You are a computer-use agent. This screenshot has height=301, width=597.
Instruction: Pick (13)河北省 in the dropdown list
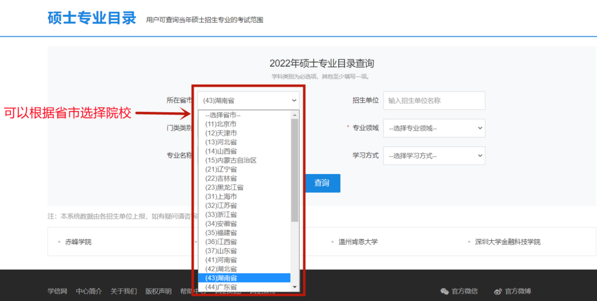point(244,142)
